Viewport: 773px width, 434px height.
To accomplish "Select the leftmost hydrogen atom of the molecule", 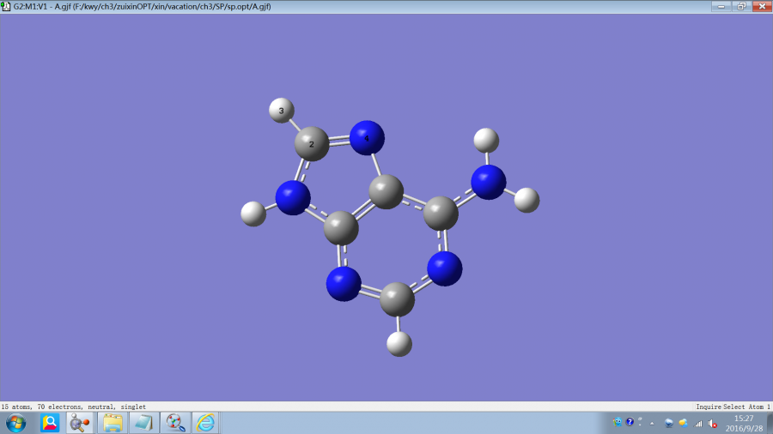I will click(253, 214).
